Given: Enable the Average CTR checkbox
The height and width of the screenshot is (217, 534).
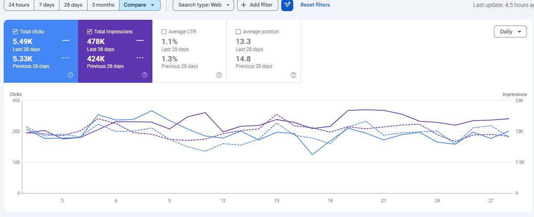Looking at the screenshot, I should coord(164,32).
